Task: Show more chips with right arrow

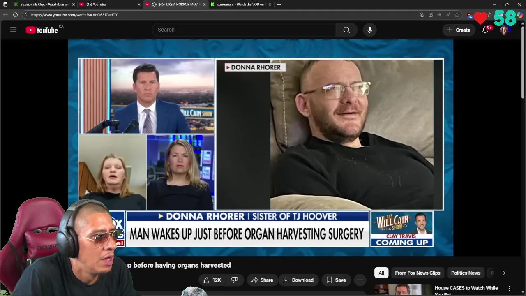Action: point(503,273)
